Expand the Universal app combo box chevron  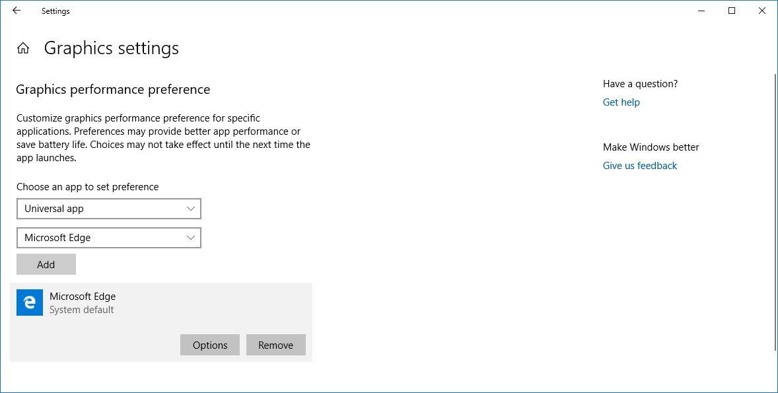click(x=191, y=209)
